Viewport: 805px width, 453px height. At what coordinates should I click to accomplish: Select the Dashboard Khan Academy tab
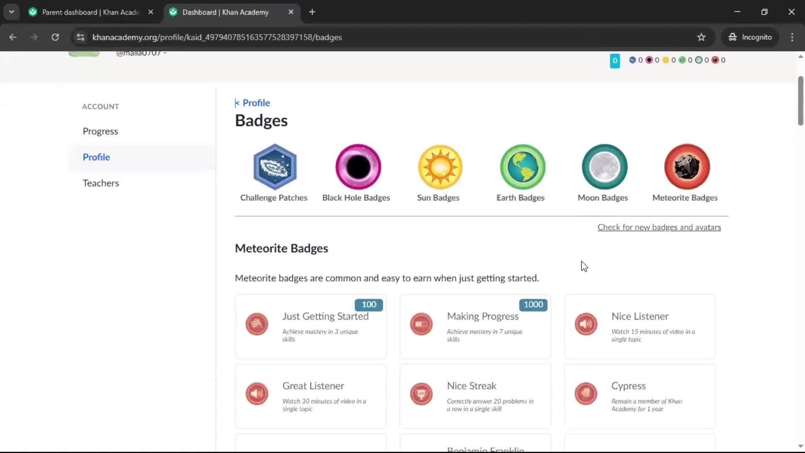pyautogui.click(x=225, y=12)
